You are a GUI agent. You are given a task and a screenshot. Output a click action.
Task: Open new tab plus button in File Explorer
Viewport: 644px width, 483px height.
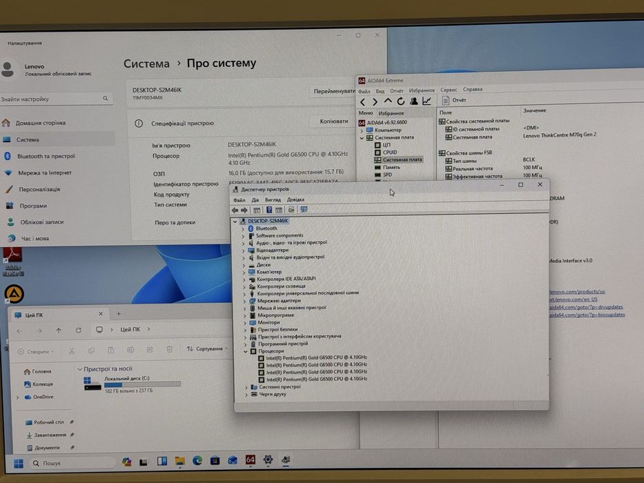click(119, 314)
